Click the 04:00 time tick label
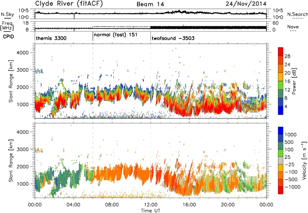Image resolution: width=308 pixels, height=213 pixels. click(74, 205)
